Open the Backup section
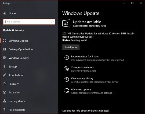This screenshot has width=145, height=114. [13, 66]
